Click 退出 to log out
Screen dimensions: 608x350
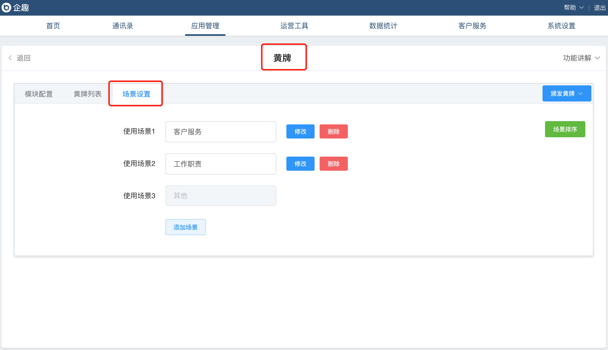599,8
